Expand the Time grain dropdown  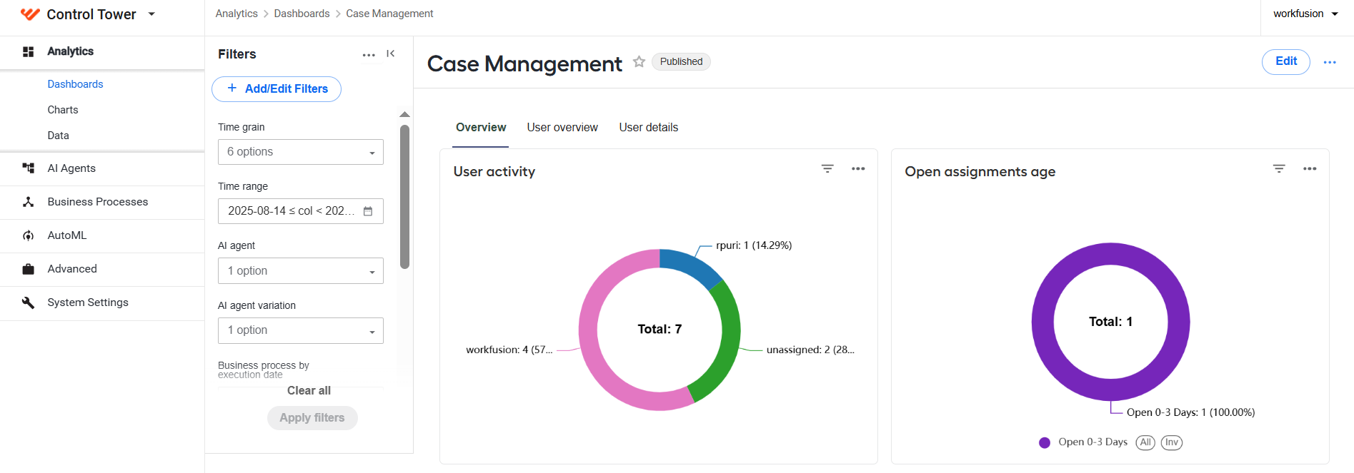[x=301, y=152]
